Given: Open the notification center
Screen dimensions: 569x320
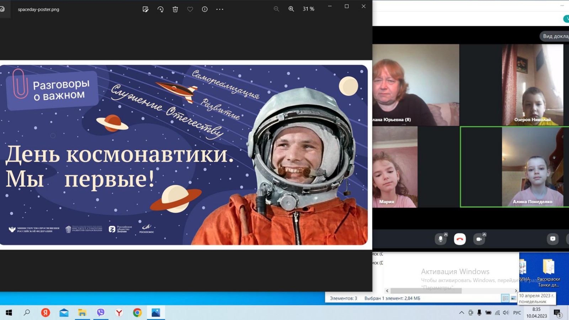Looking at the screenshot, I should click(x=557, y=313).
